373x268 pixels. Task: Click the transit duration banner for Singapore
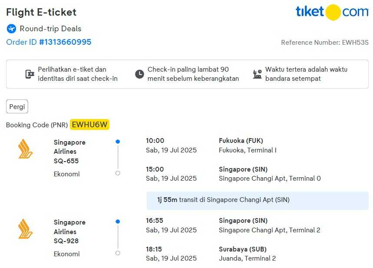pyautogui.click(x=257, y=200)
